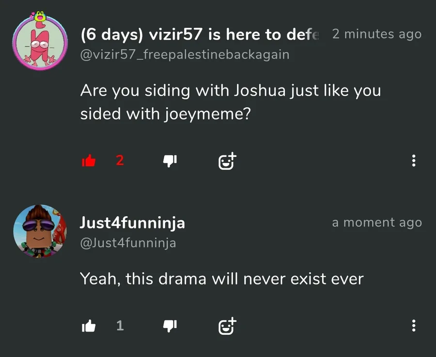Click the bold Just4funninja display name

pos(132,223)
